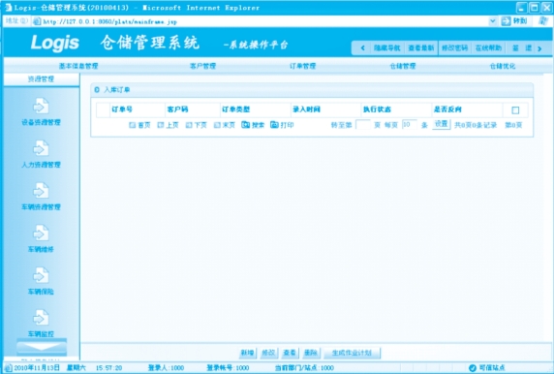Screen dimensions: 554x374
Task: Open 车辆资源管理 sidebar icon
Action: pyautogui.click(x=41, y=191)
